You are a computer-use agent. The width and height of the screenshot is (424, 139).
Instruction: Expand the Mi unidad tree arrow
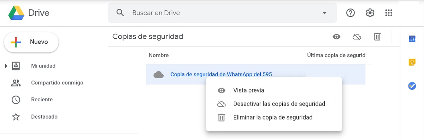[x=6, y=66]
